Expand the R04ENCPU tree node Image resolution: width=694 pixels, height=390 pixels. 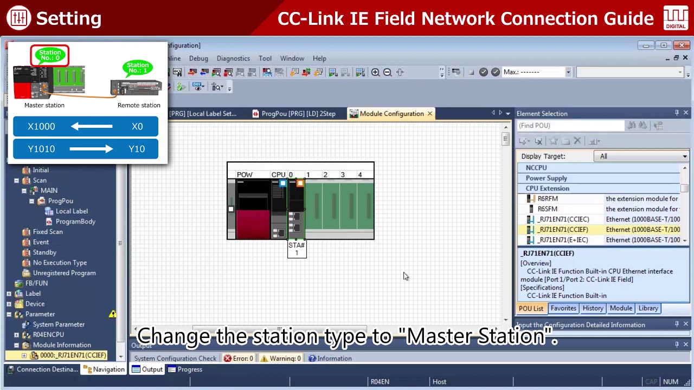click(16, 335)
